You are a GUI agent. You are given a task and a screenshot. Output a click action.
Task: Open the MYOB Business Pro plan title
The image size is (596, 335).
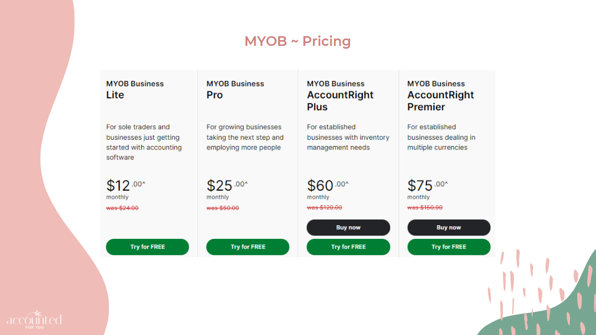click(235, 89)
